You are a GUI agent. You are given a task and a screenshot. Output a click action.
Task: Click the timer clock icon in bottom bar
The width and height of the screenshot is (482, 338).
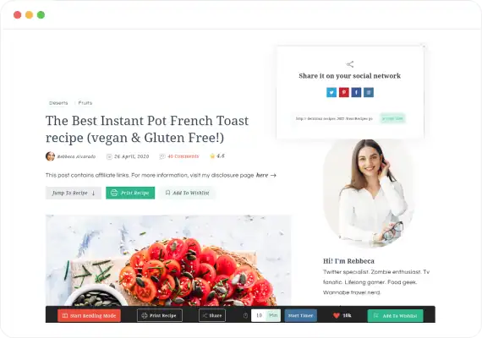tap(245, 315)
